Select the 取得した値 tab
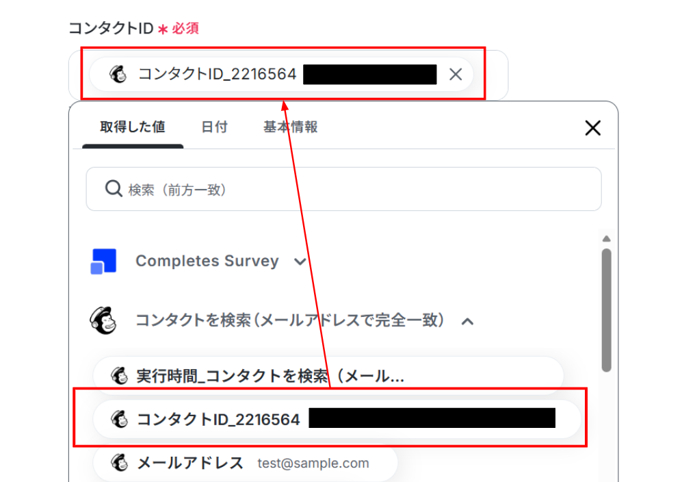 click(x=132, y=127)
